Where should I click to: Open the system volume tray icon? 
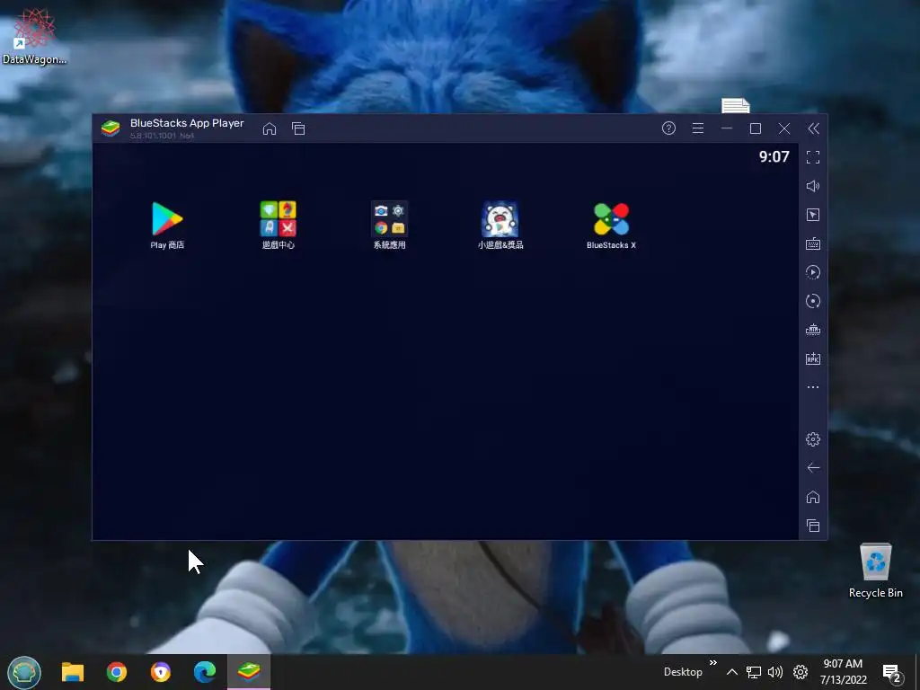coord(775,672)
